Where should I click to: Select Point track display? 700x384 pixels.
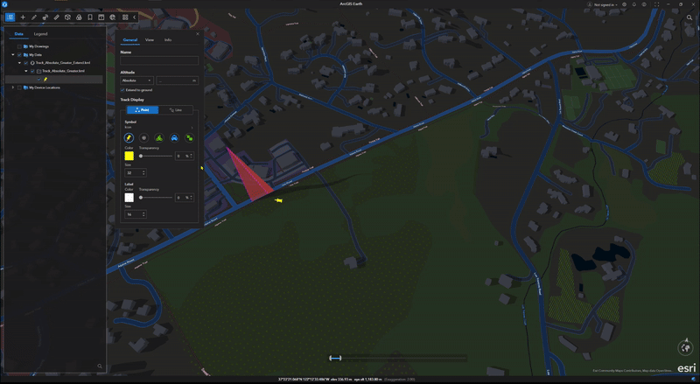pos(143,110)
